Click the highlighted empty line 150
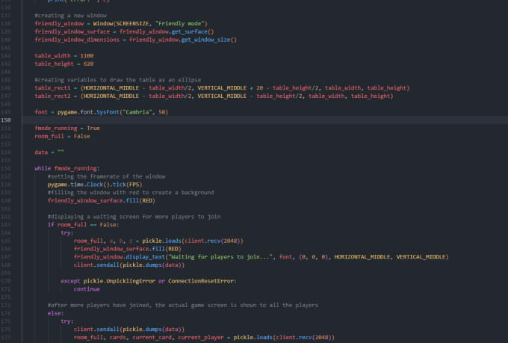Screen dimensions: 508x343 tap(265, 120)
